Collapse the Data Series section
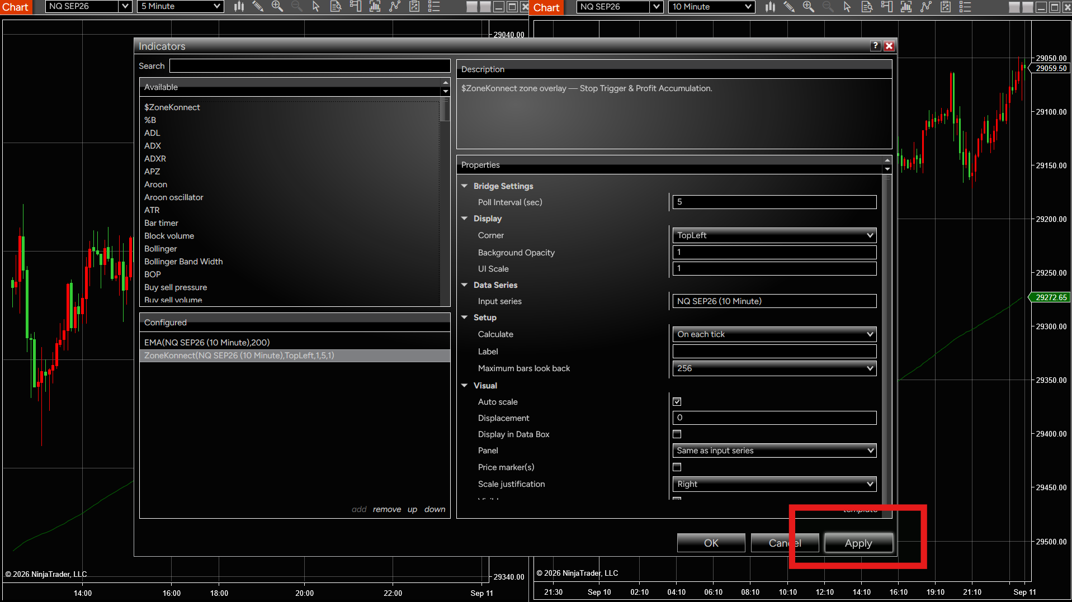The image size is (1072, 602). coord(464,285)
